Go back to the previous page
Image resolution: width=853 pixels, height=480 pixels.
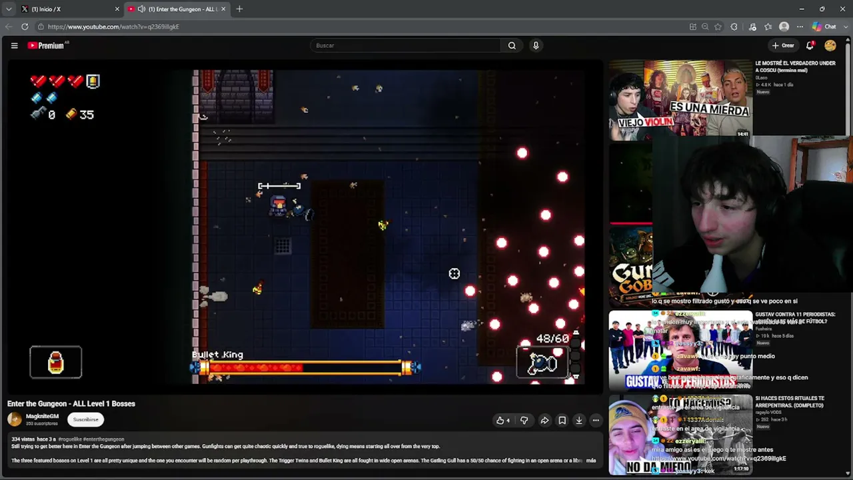(x=9, y=27)
